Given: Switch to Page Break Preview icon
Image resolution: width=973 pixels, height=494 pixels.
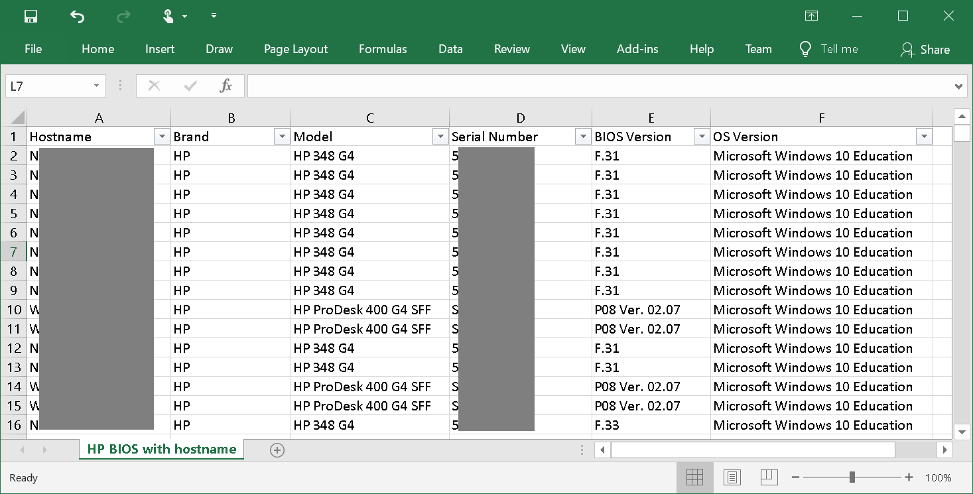Looking at the screenshot, I should 769,477.
